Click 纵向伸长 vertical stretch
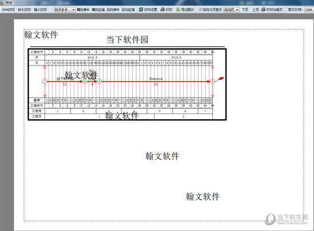The width and height of the screenshot is (314, 231). (x=113, y=10)
